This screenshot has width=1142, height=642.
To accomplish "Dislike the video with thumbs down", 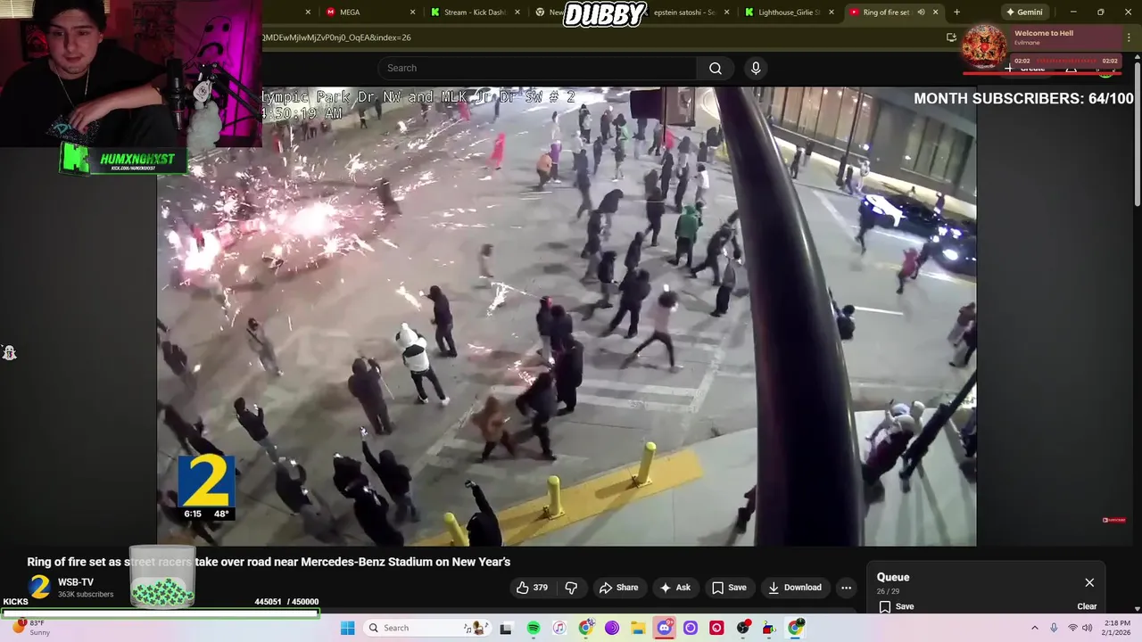I will 572,588.
